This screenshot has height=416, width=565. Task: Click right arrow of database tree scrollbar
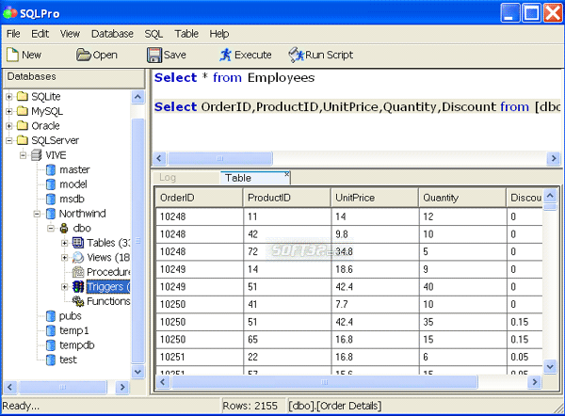pos(122,387)
